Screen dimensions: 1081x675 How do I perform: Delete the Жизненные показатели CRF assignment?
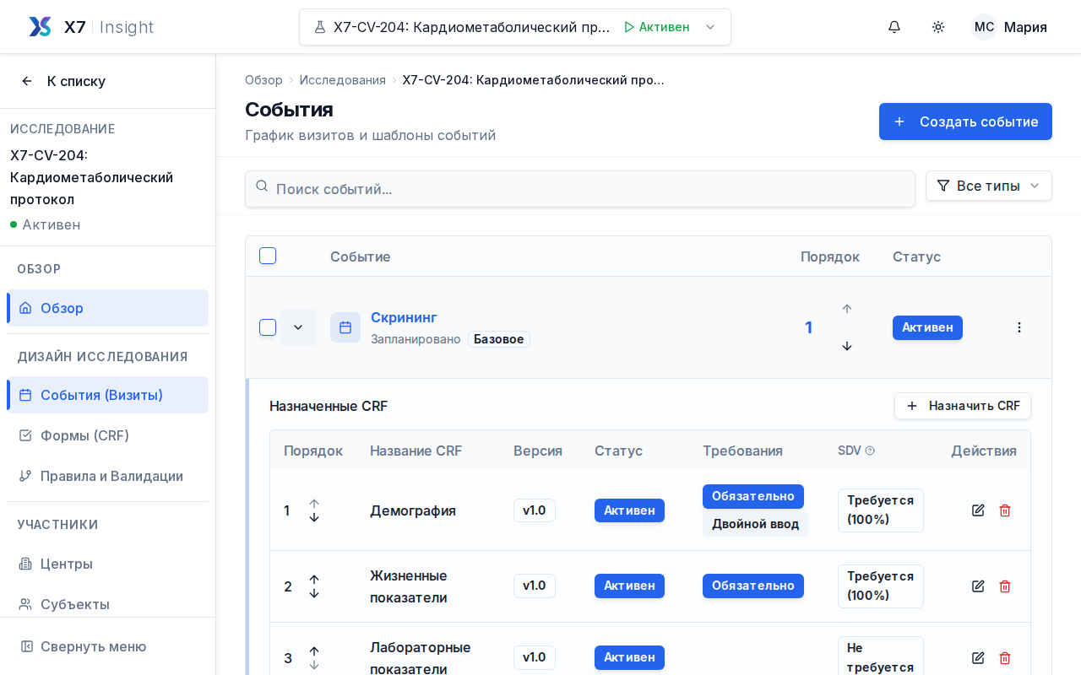tap(1005, 586)
